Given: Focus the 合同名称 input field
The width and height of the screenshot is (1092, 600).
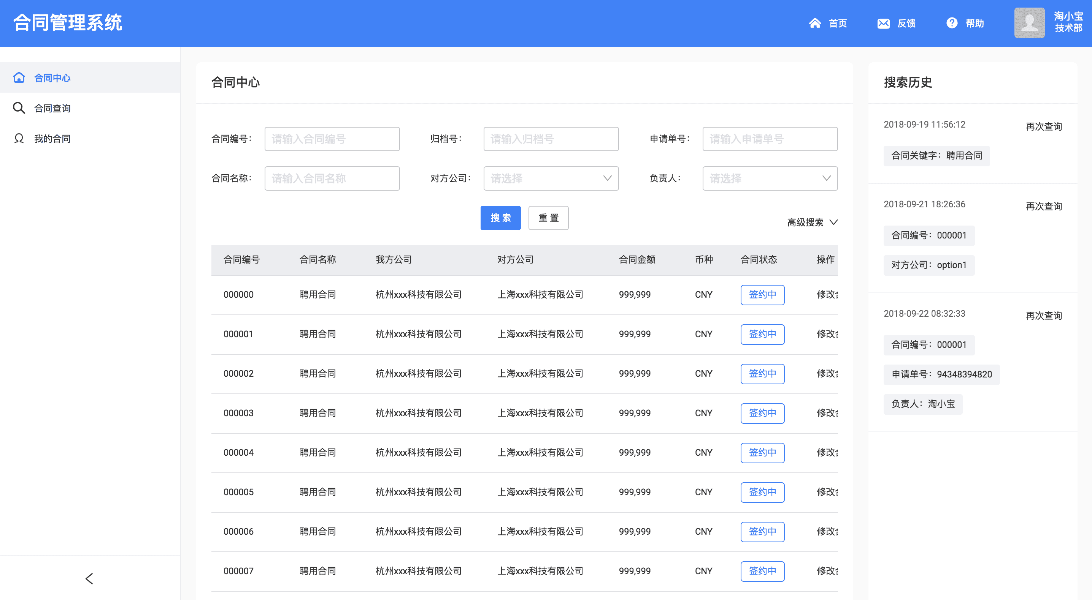Looking at the screenshot, I should (332, 178).
